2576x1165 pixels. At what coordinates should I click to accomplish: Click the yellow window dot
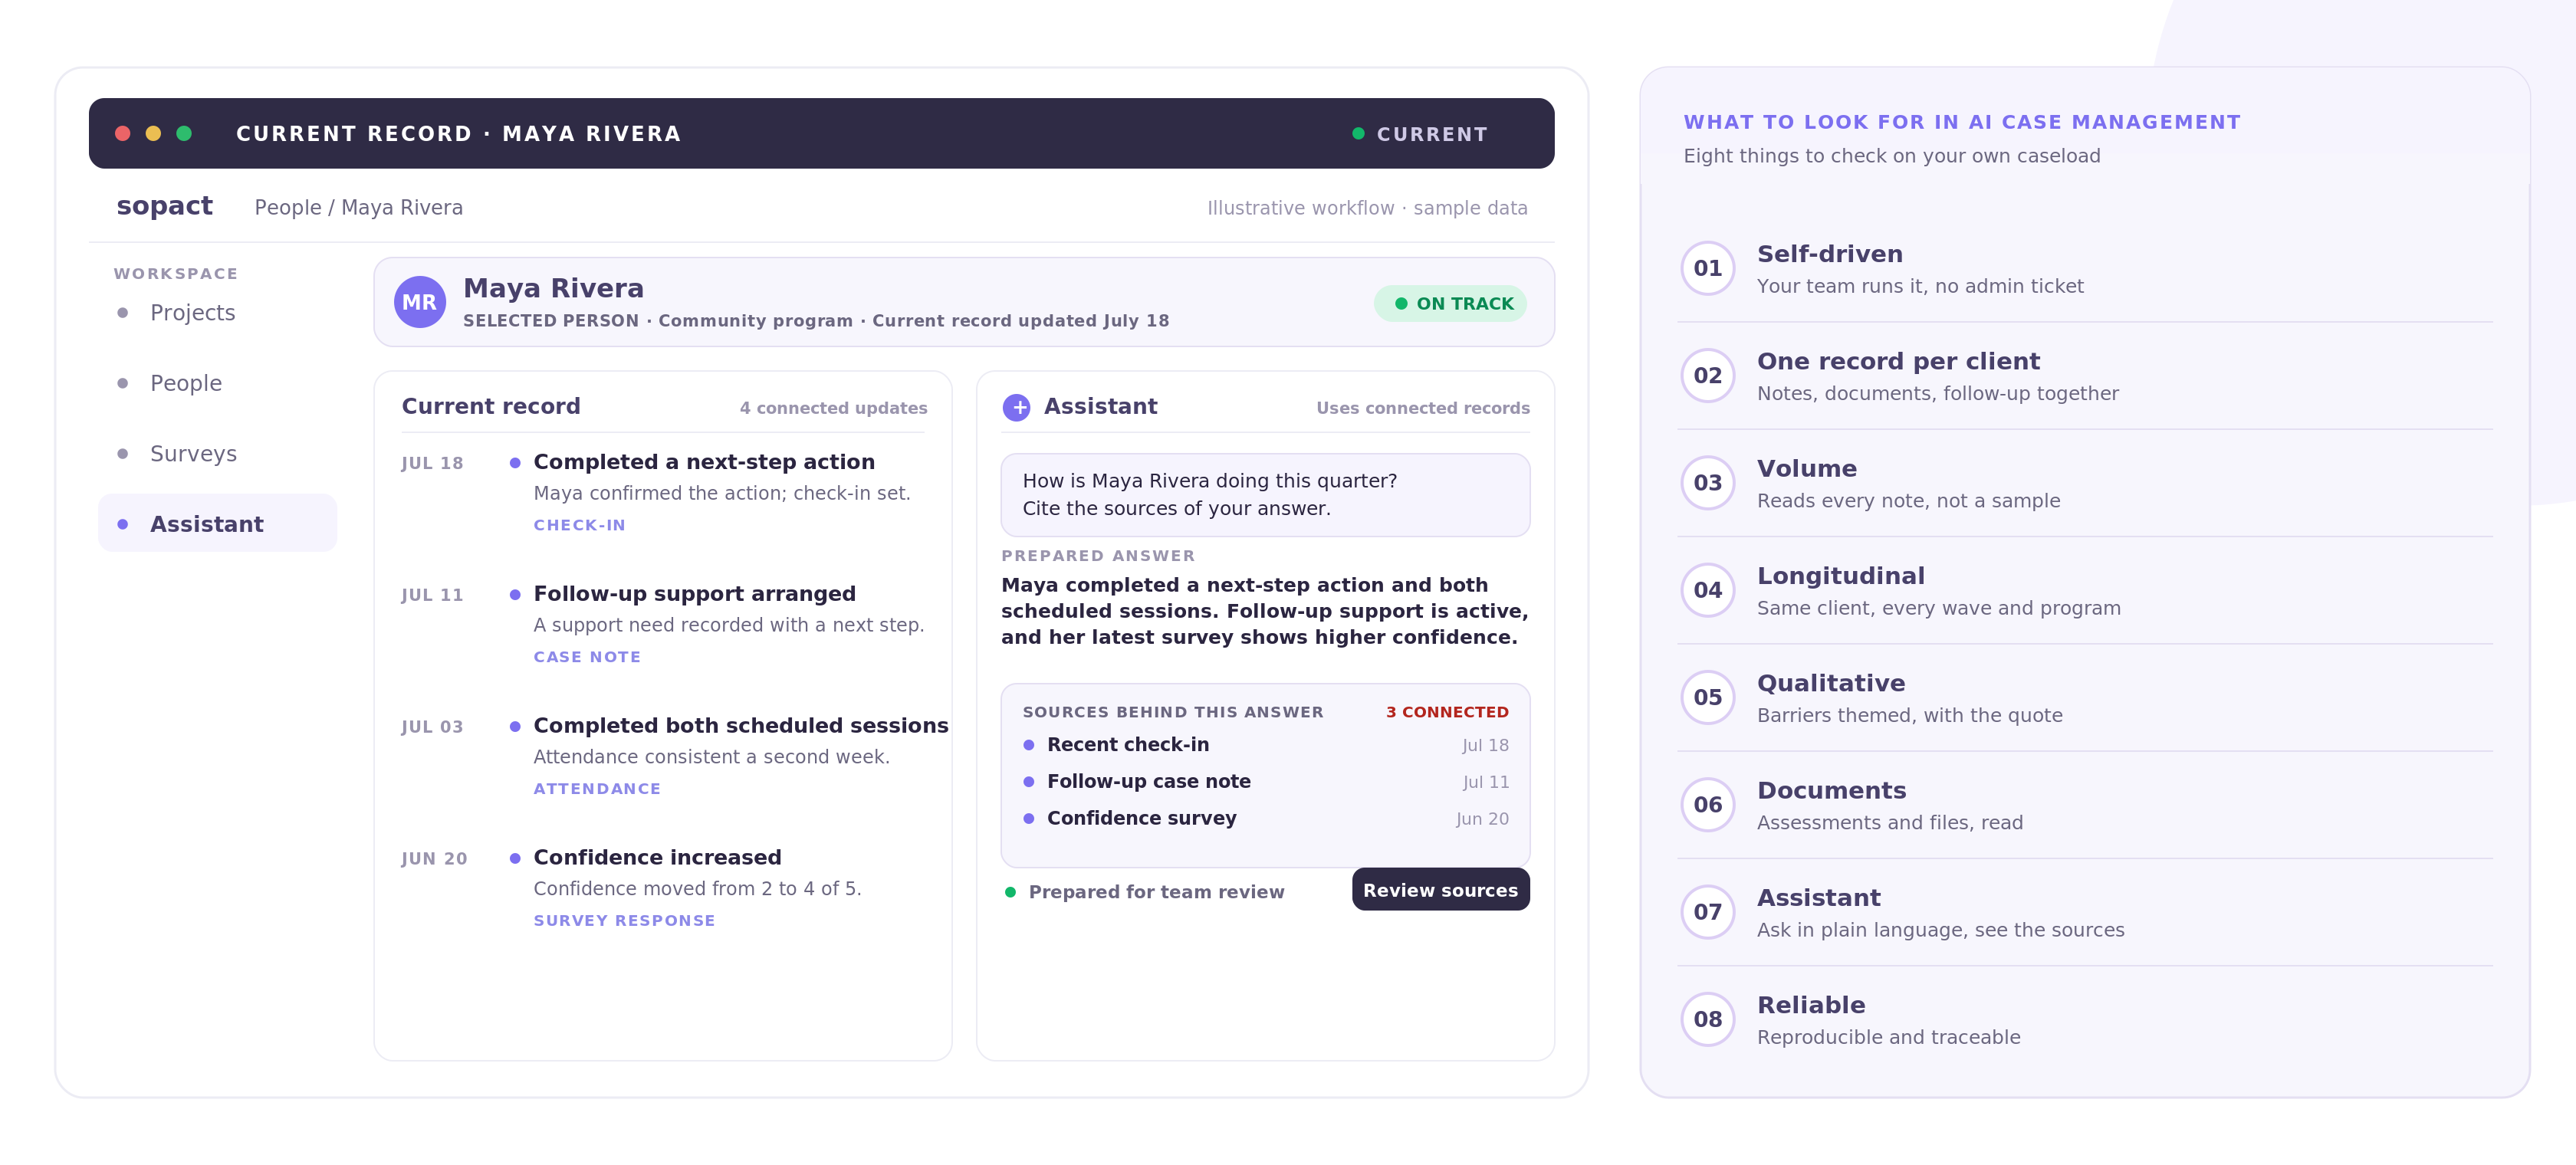[x=153, y=133]
